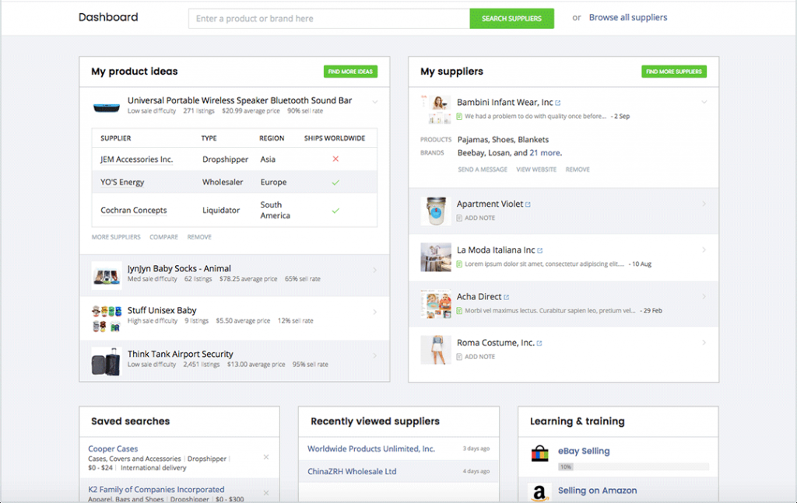
Task: Click the Type column header
Action: pos(209,138)
